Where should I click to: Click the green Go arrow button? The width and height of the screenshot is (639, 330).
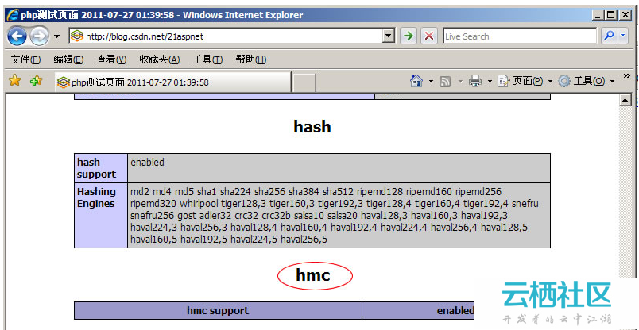[x=408, y=36]
